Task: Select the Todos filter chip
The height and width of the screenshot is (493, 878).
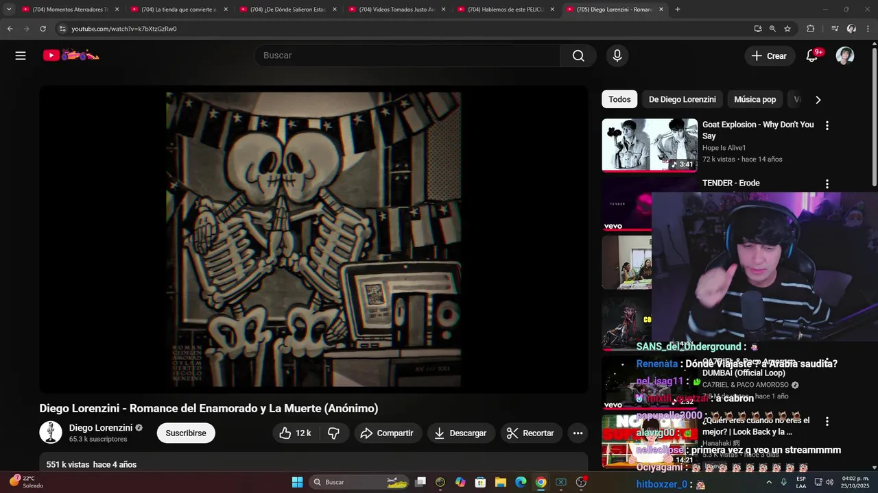Action: tap(619, 99)
